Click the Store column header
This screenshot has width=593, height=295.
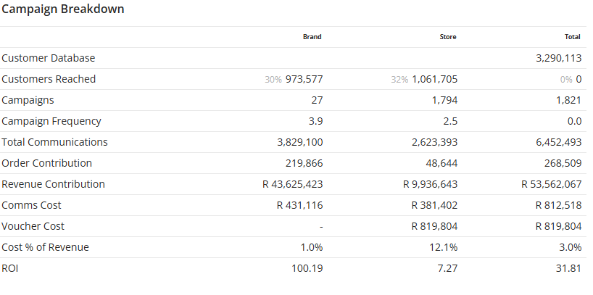click(x=448, y=37)
